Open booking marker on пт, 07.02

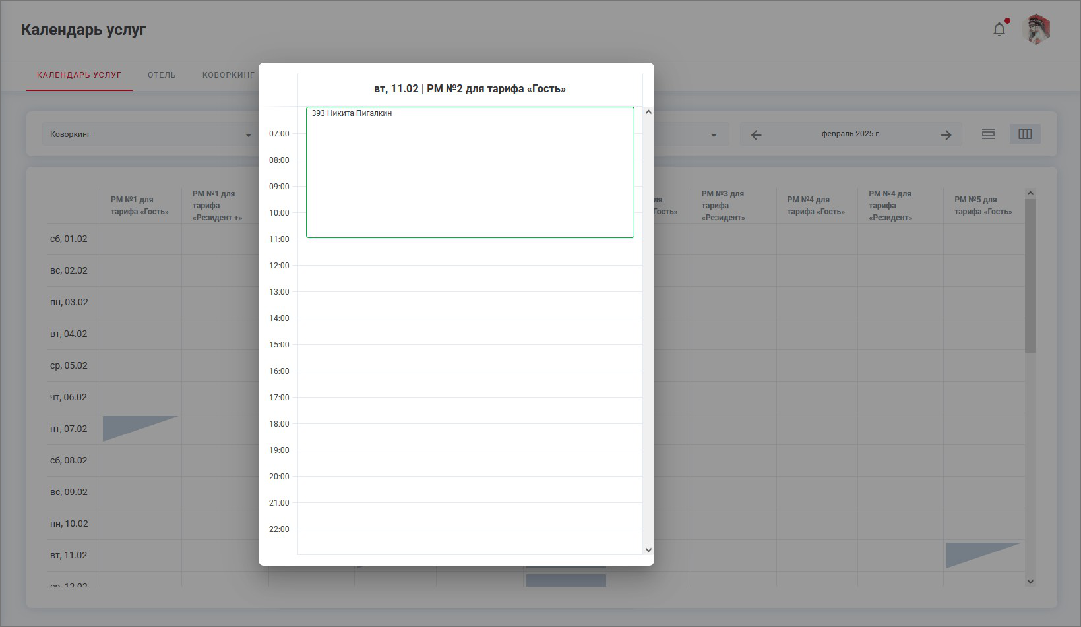click(132, 427)
